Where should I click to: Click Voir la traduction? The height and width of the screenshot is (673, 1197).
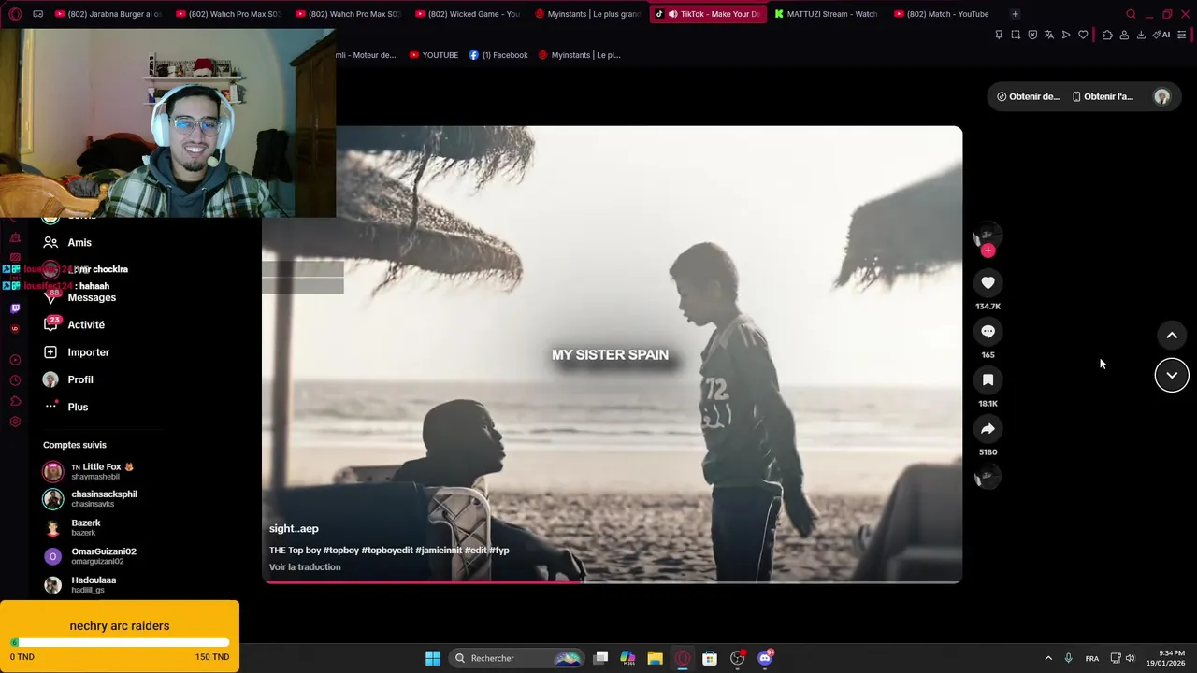pos(305,567)
